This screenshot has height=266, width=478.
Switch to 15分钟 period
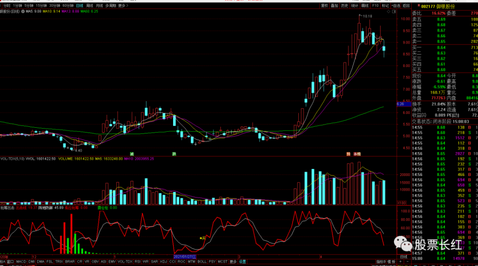tap(41, 5)
